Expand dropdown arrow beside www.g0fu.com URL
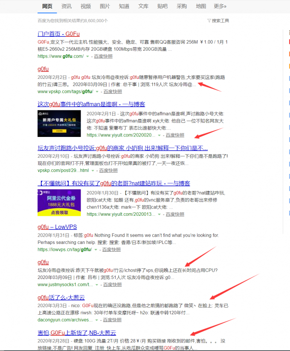The width and height of the screenshot is (290, 351). [88, 56]
